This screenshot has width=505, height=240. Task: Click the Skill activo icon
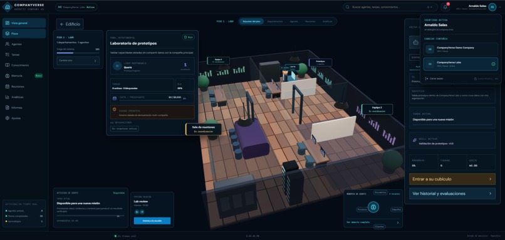tap(415, 140)
